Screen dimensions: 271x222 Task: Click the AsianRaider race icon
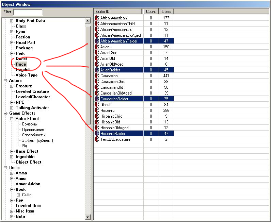point(97,70)
